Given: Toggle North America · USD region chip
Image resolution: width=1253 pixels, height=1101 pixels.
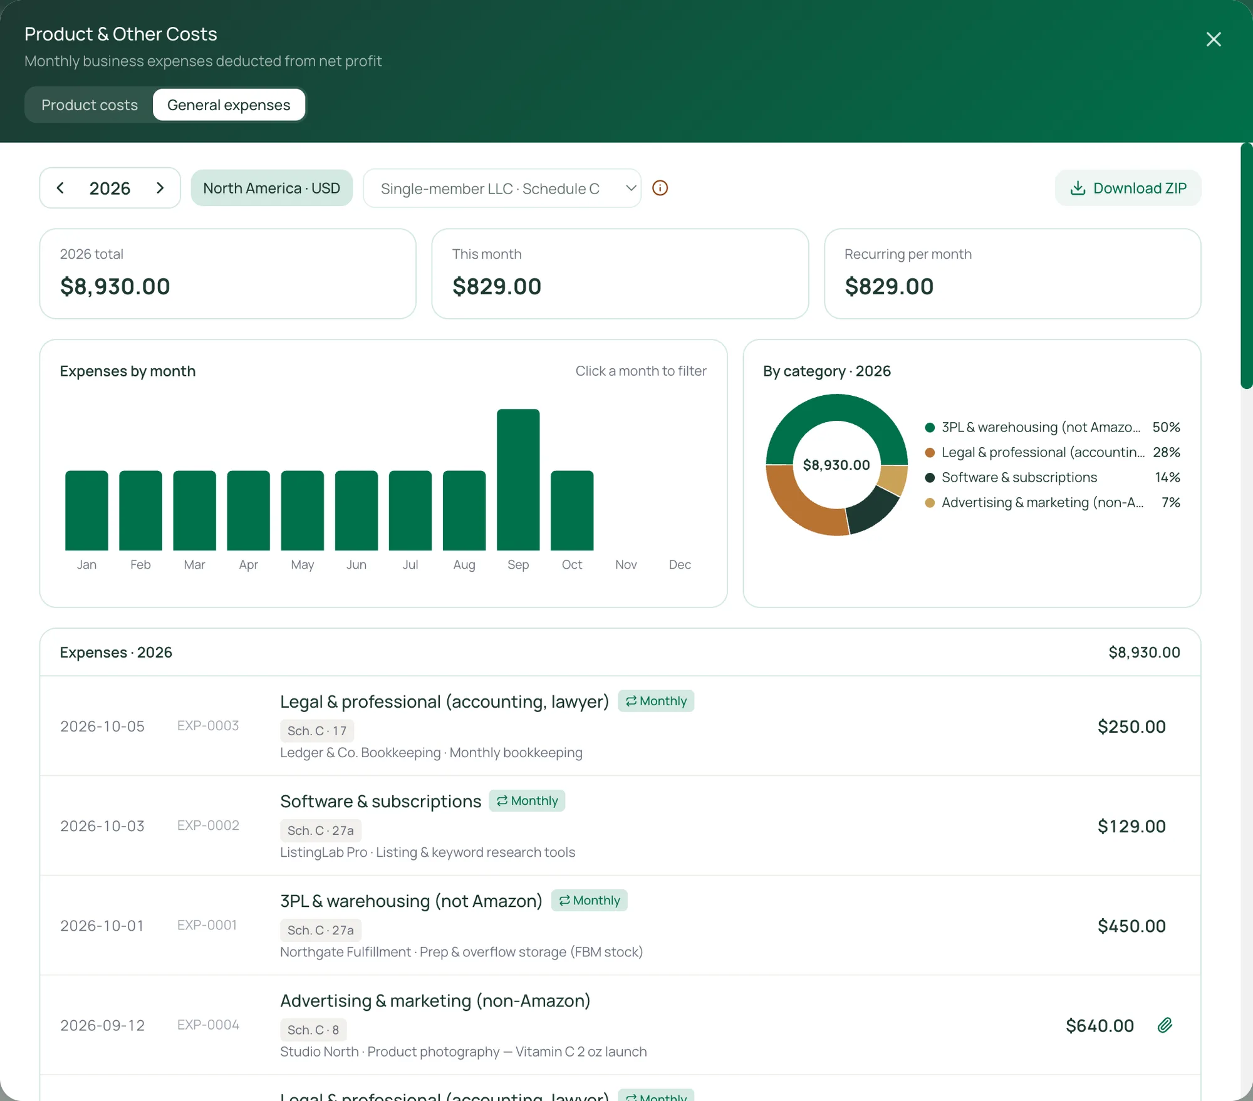Looking at the screenshot, I should coord(271,188).
